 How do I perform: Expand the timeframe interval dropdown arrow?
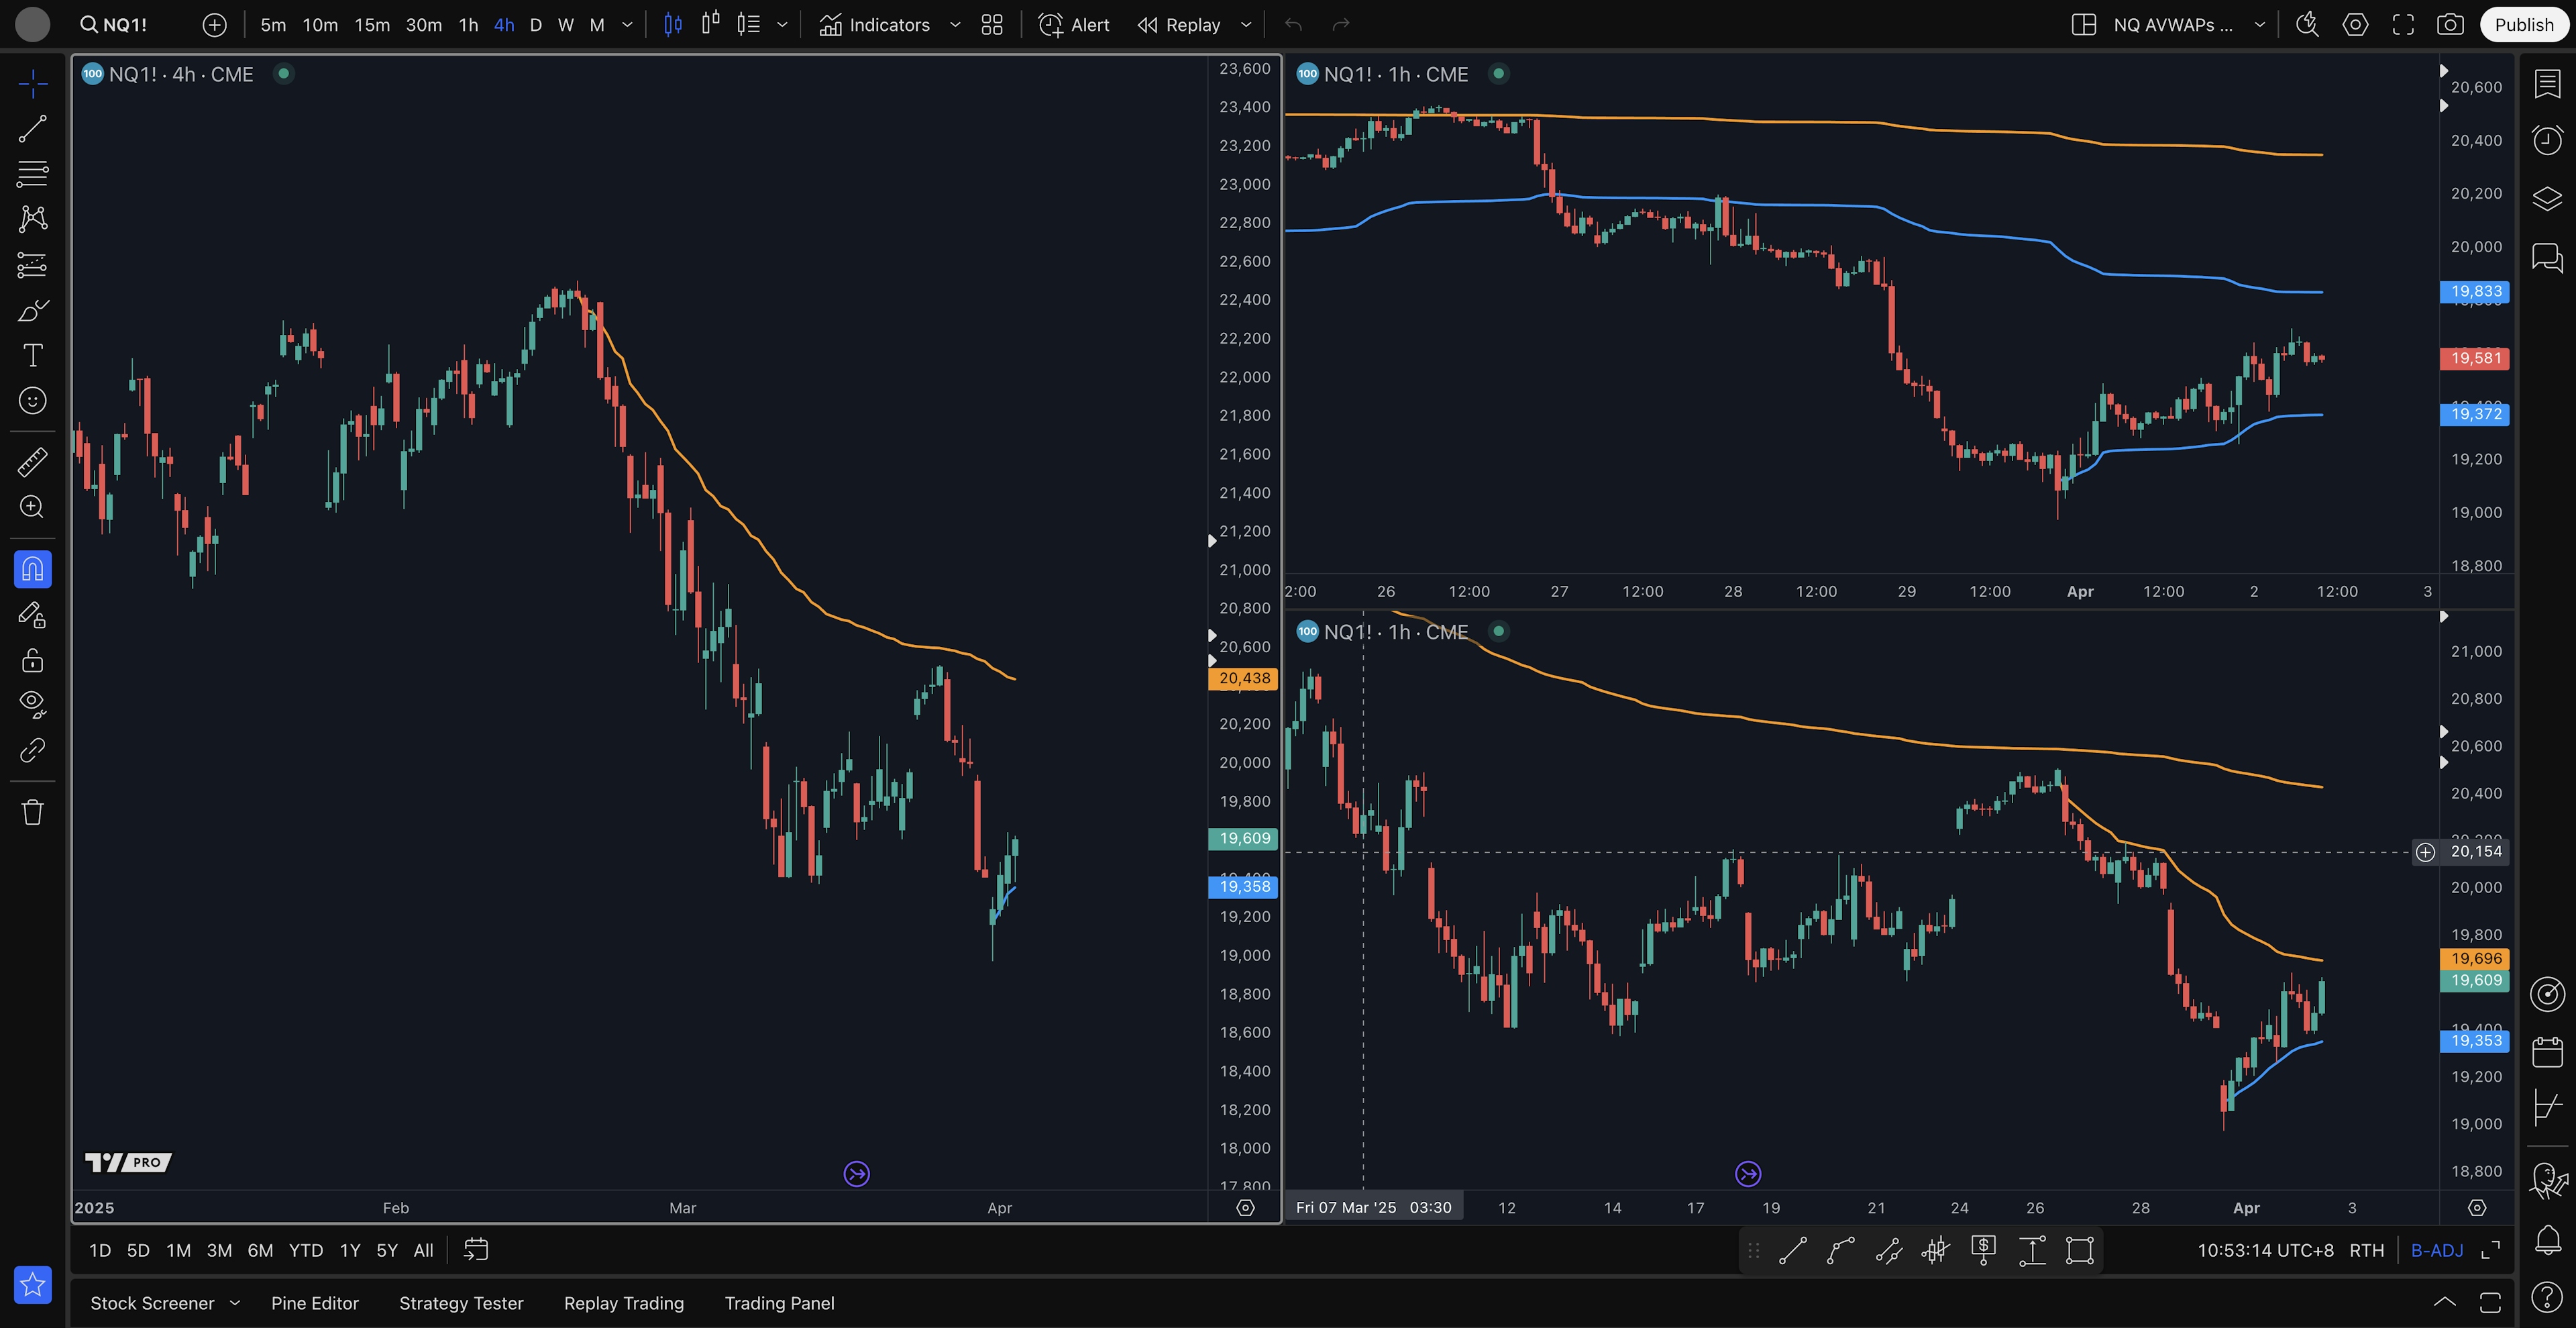[627, 25]
